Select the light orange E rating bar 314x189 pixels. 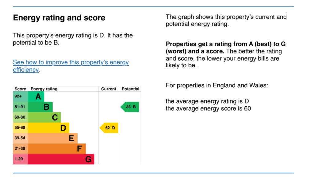[x=53, y=138]
